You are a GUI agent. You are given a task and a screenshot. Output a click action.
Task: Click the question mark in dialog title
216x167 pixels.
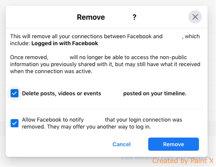[x=134, y=17]
